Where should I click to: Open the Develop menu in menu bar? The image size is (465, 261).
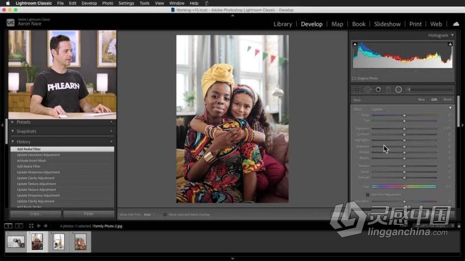[89, 3]
